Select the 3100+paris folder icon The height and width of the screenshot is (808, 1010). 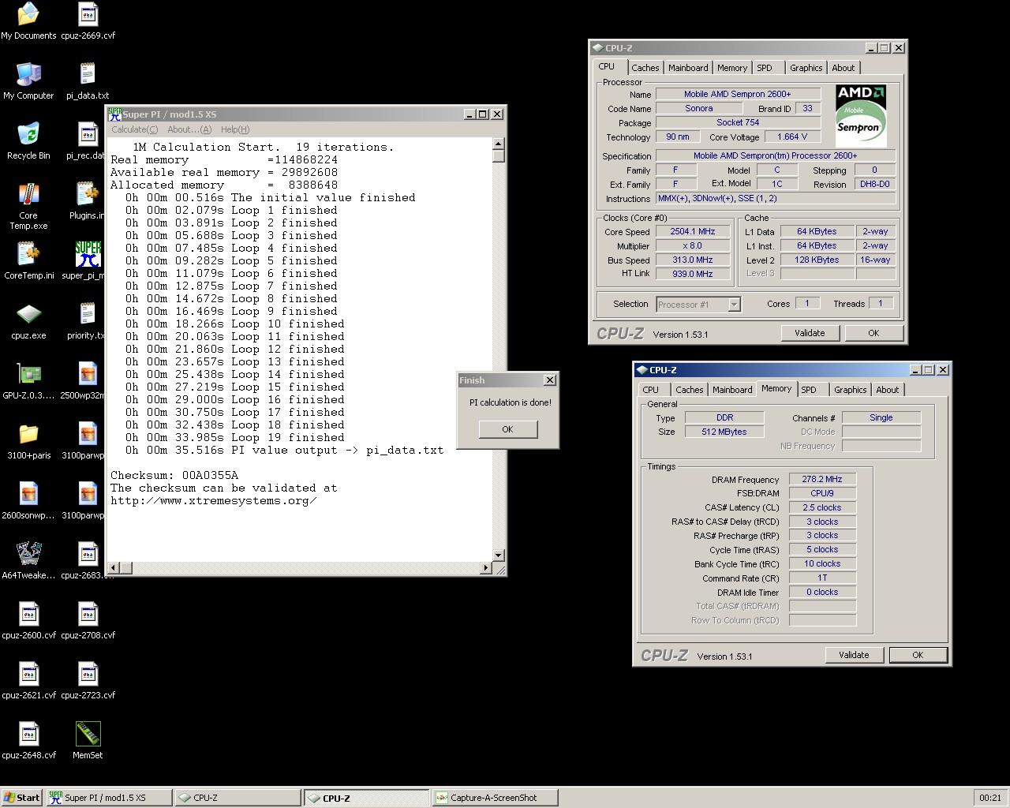(x=28, y=441)
